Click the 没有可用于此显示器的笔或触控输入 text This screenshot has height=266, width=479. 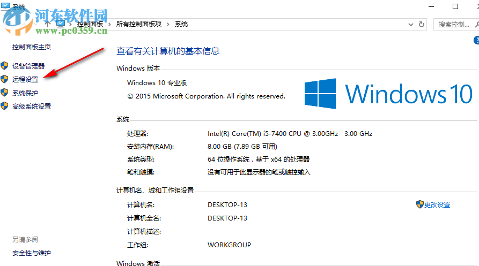point(259,172)
